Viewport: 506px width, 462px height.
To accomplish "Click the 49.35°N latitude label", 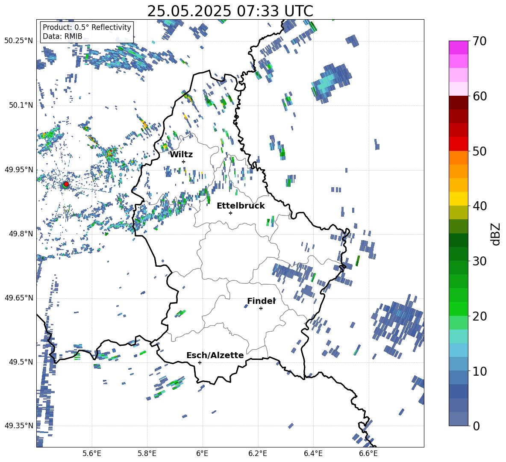I will (19, 426).
